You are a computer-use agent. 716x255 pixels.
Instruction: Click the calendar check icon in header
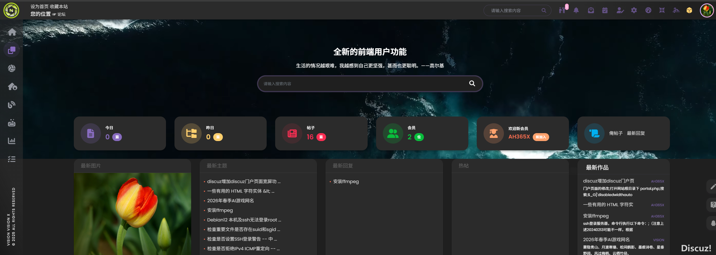pyautogui.click(x=605, y=10)
